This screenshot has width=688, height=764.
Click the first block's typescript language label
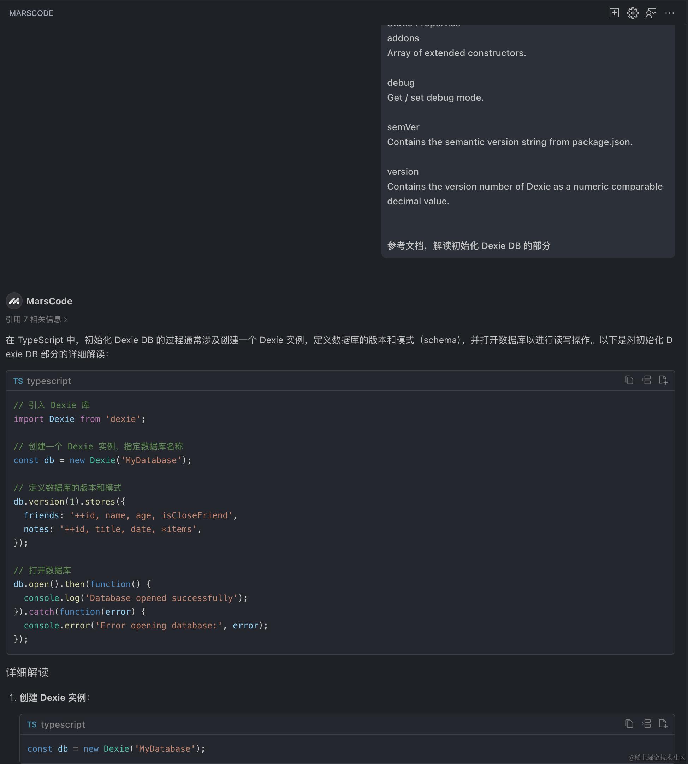(x=49, y=381)
